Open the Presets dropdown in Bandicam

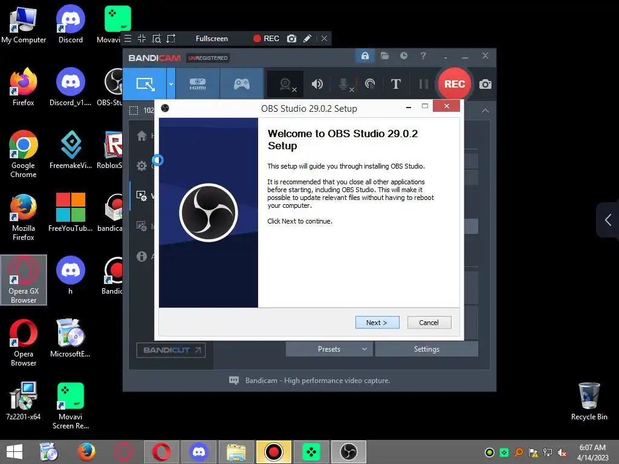pyautogui.click(x=329, y=349)
